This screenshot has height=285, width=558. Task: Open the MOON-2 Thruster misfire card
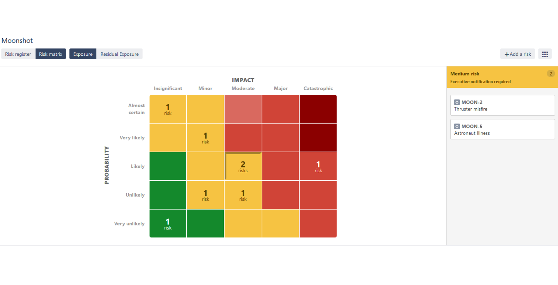point(502,105)
